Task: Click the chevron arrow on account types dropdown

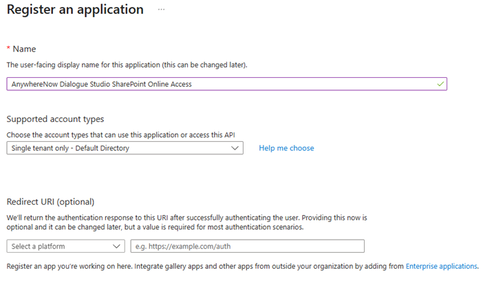Action: [x=235, y=148]
